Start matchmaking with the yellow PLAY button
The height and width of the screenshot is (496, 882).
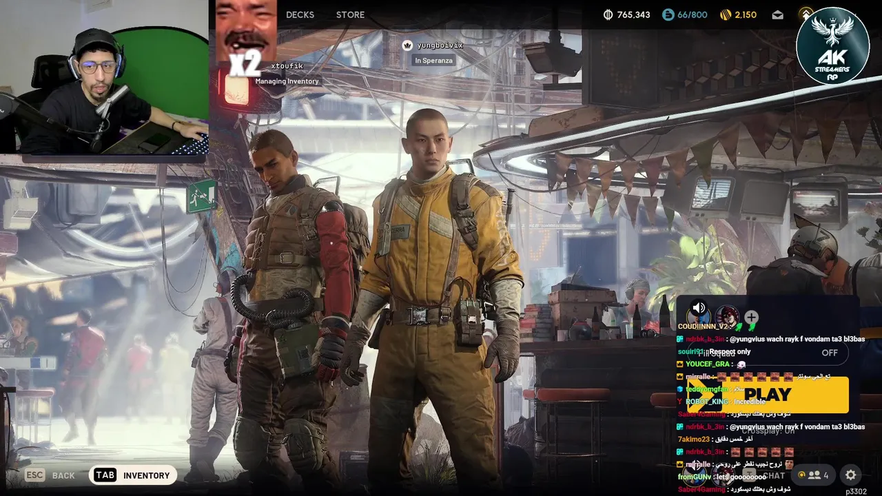click(768, 395)
